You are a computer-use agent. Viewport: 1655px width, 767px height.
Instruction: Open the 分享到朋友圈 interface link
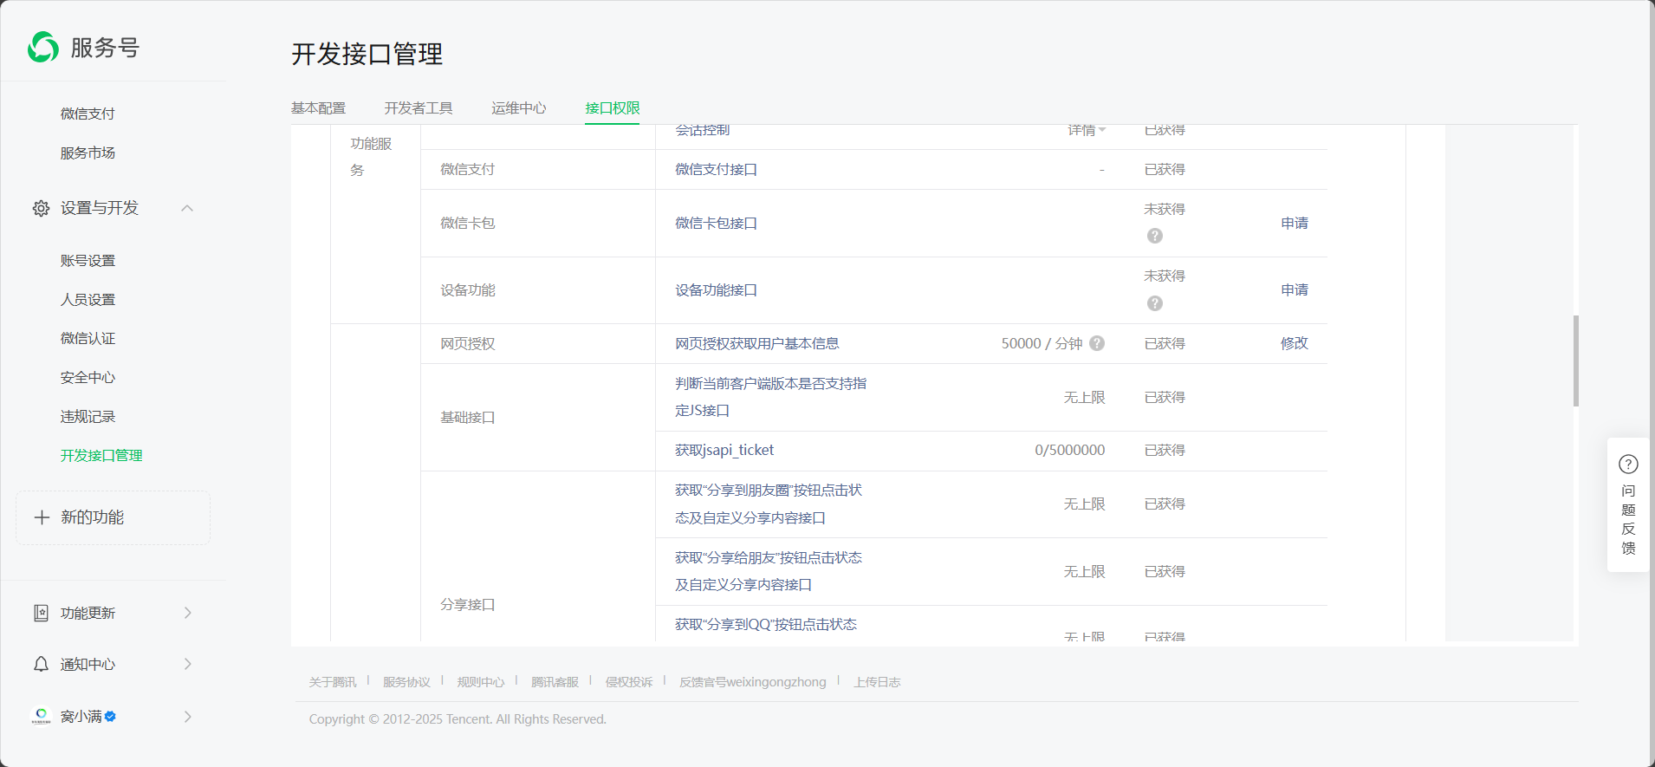coord(769,504)
